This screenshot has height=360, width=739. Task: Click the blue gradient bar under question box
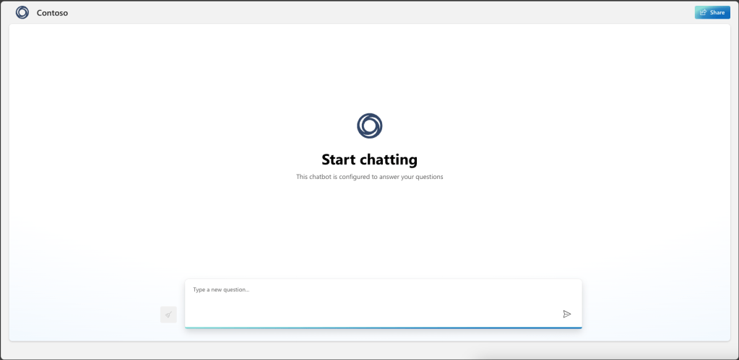tap(383, 328)
